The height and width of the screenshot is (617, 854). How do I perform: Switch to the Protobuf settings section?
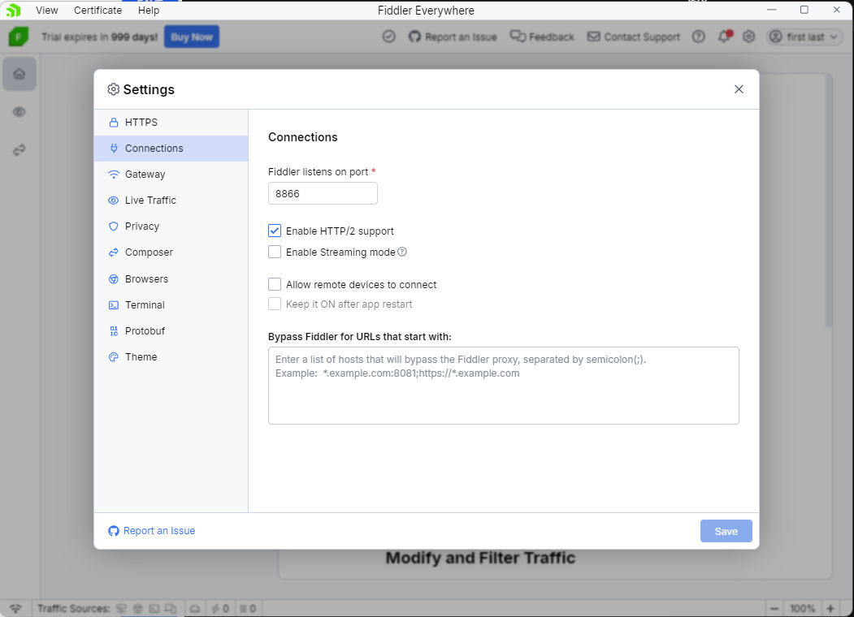146,330
